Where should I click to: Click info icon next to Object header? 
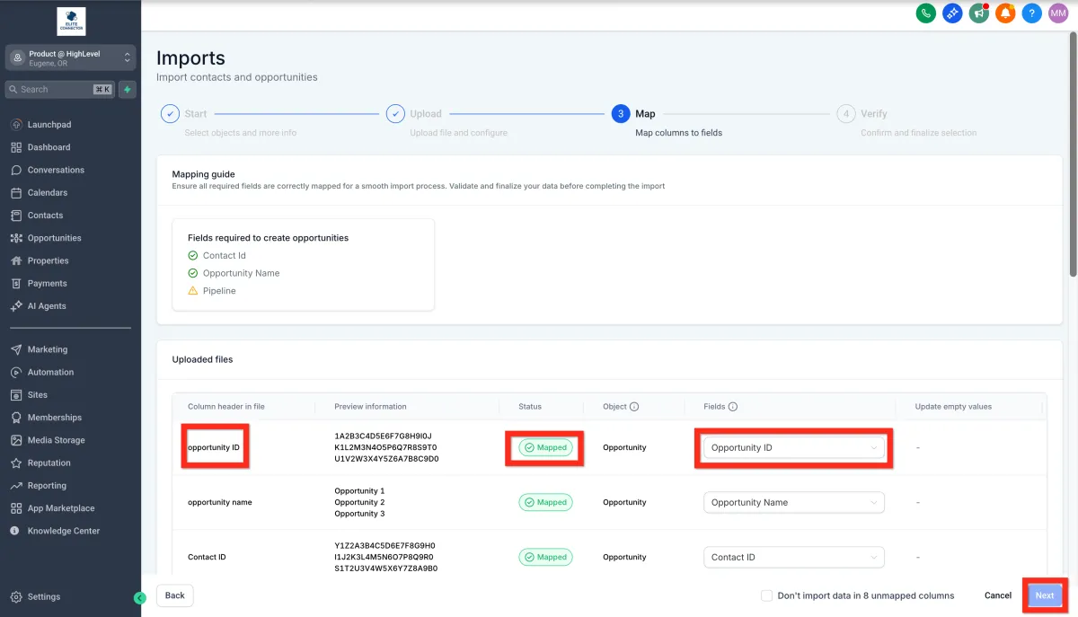(634, 407)
